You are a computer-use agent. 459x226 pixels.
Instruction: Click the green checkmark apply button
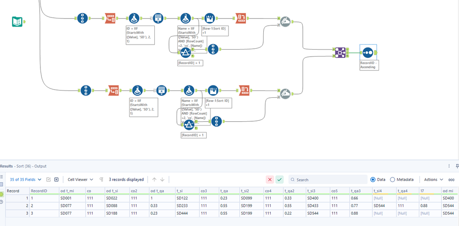click(279, 180)
